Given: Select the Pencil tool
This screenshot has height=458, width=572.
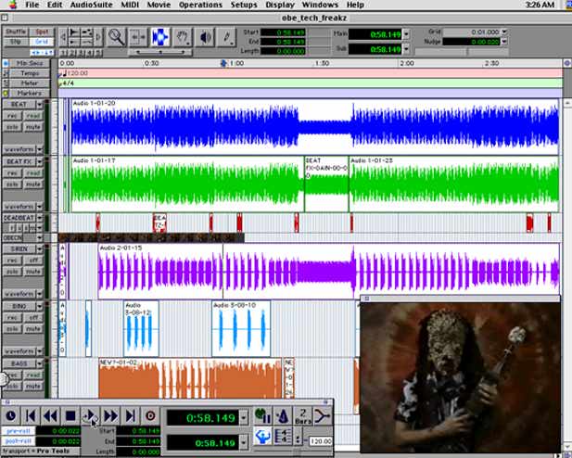Looking at the screenshot, I should tap(226, 37).
